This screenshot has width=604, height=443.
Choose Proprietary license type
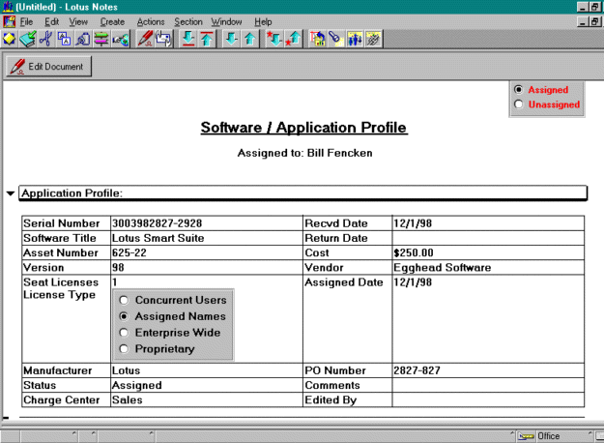124,349
